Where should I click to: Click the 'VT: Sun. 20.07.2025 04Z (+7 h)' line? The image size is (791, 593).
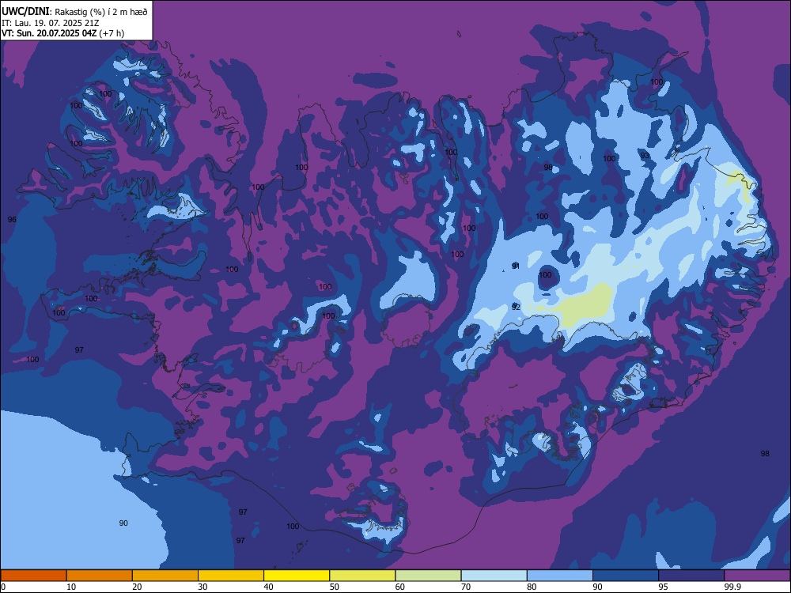click(x=63, y=33)
